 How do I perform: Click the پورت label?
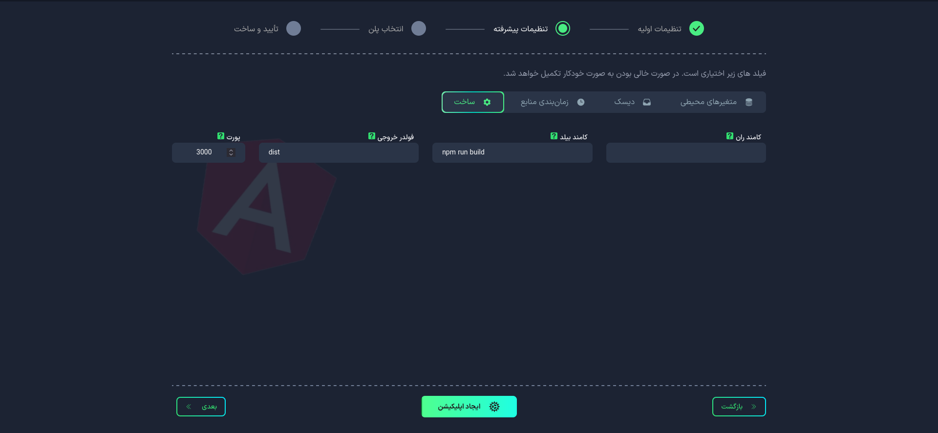[234, 137]
